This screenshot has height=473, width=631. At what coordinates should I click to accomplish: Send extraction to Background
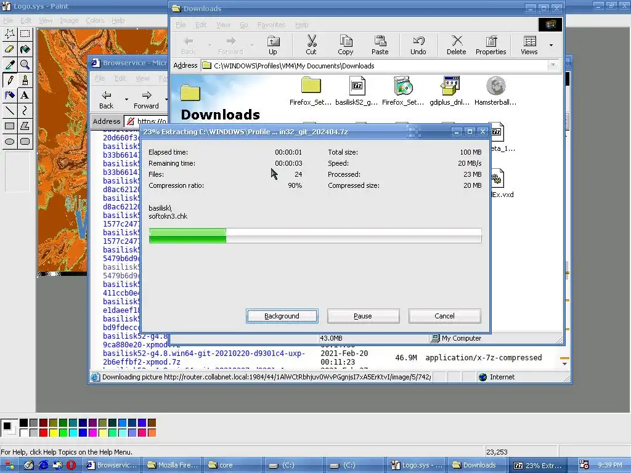[x=282, y=316]
